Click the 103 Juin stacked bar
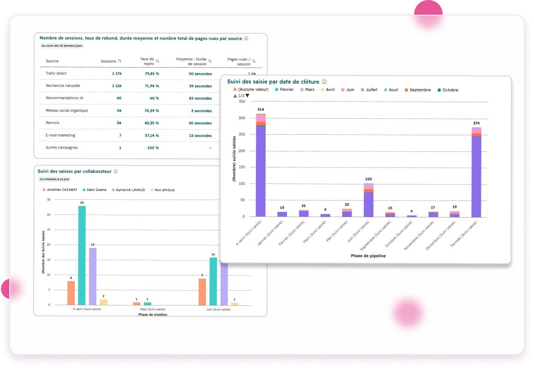Image resolution: width=534 pixels, height=368 pixels. [368, 200]
